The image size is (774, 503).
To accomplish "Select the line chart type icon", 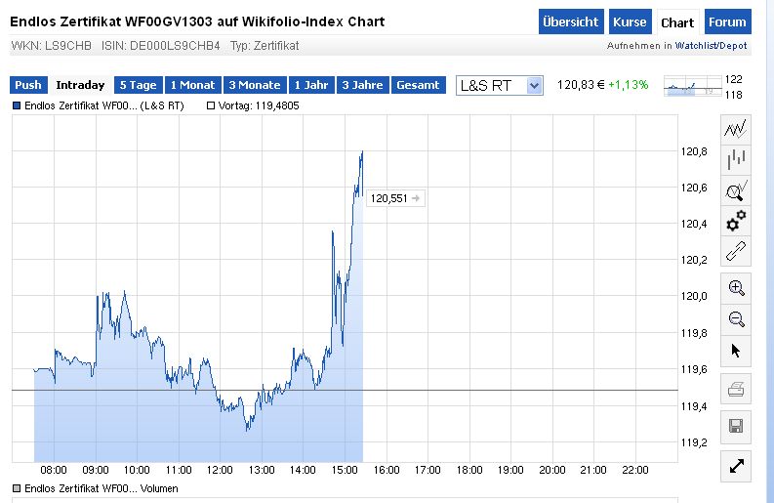I will click(736, 129).
